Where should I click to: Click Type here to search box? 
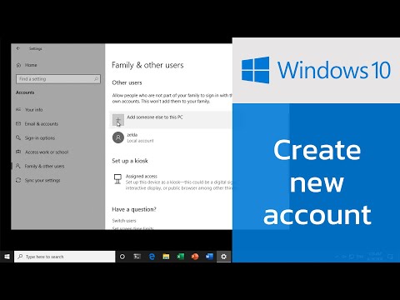[x=65, y=257]
